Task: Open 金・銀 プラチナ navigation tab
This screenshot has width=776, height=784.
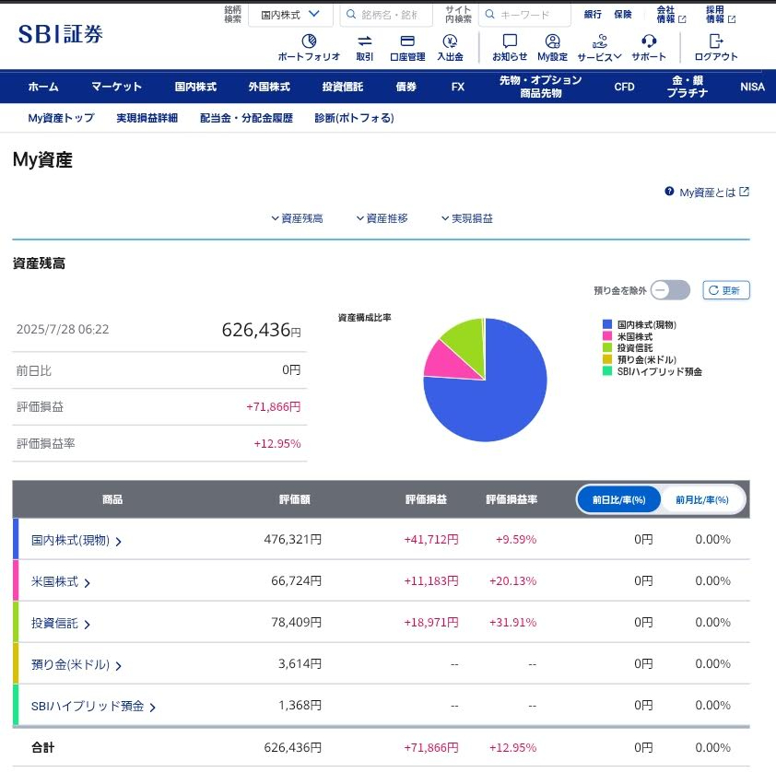Action: tap(688, 87)
